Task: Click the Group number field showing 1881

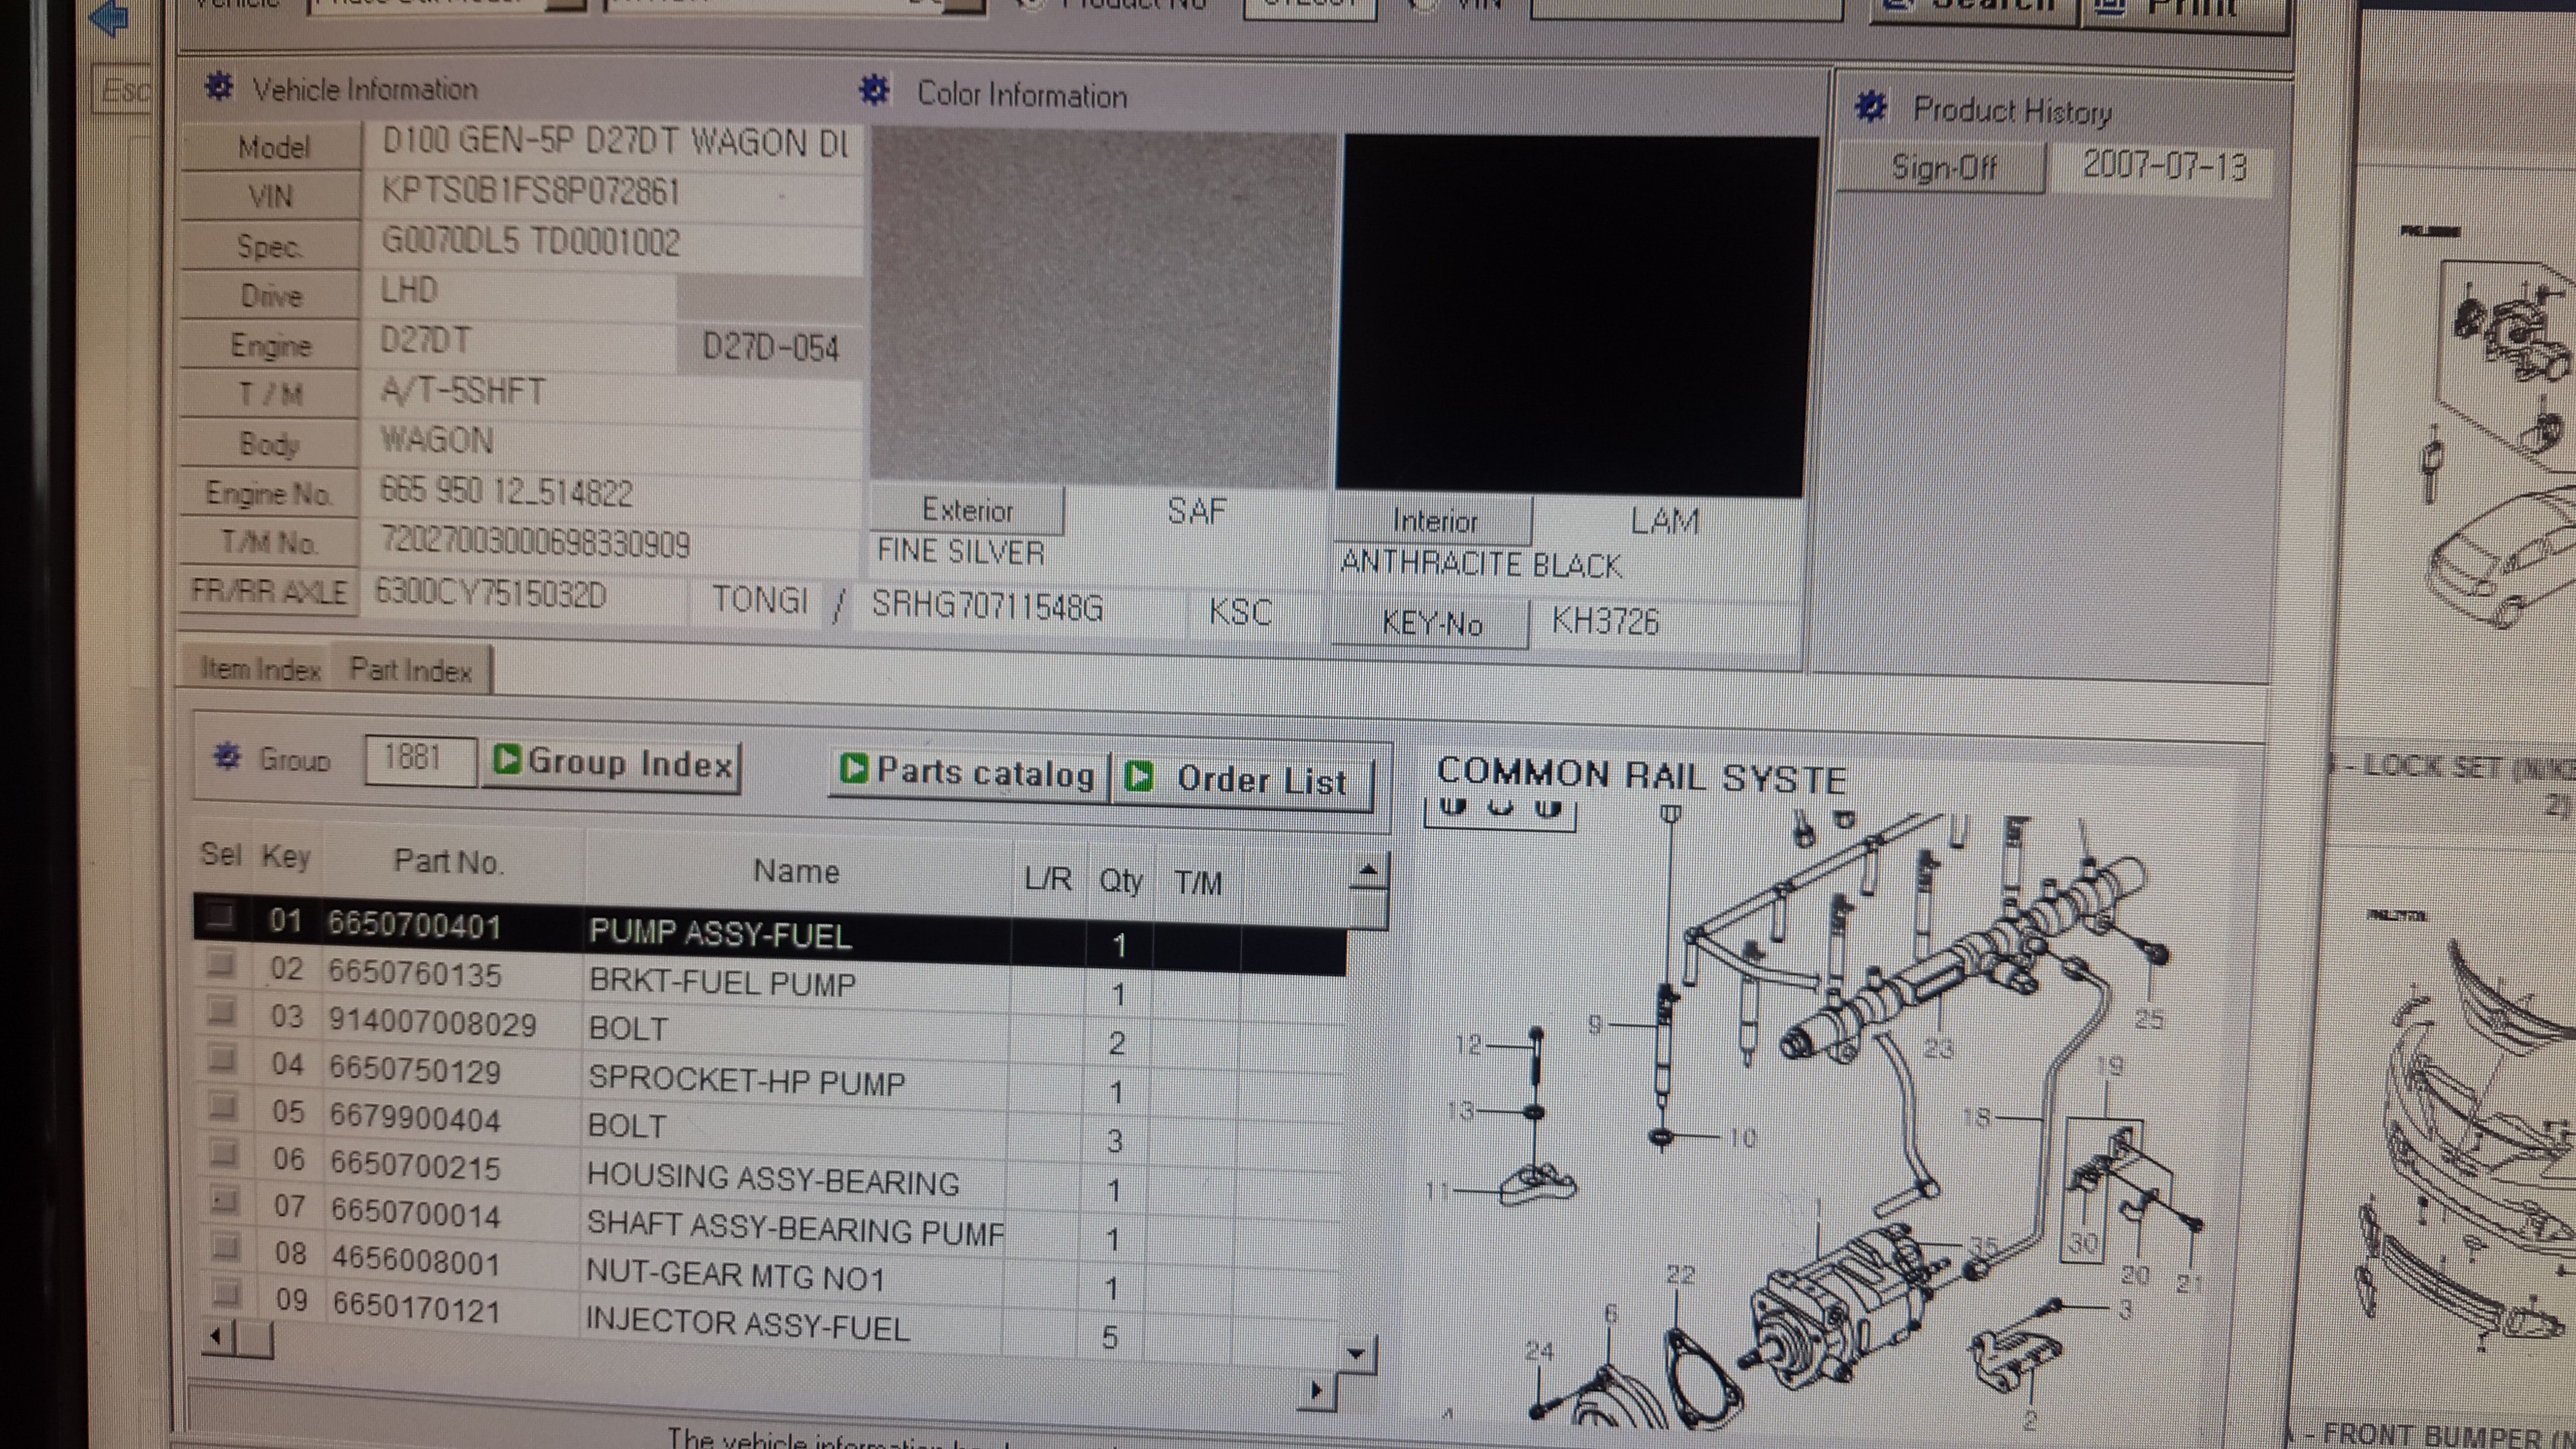Action: tap(419, 759)
